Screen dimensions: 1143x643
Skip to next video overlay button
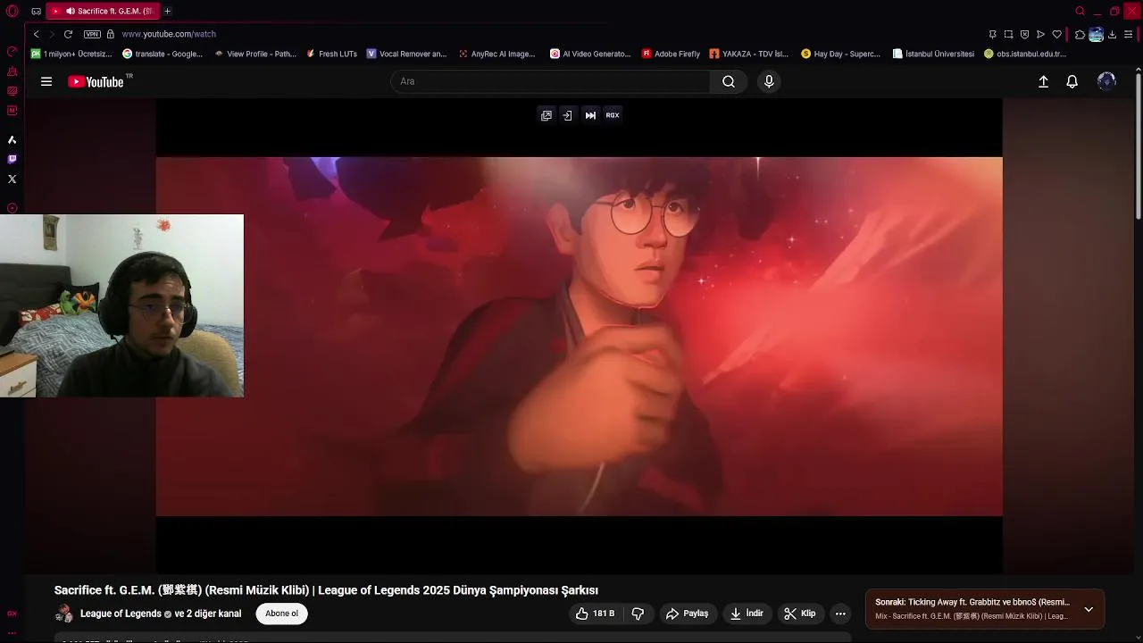590,115
